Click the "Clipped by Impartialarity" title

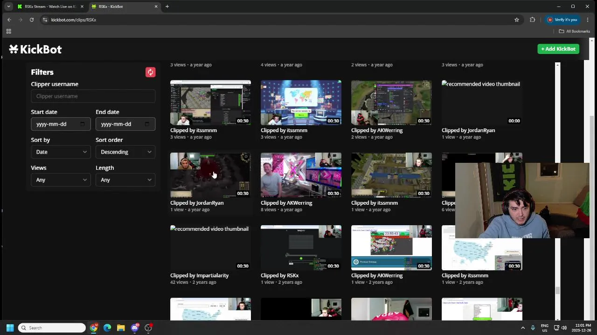pyautogui.click(x=200, y=275)
